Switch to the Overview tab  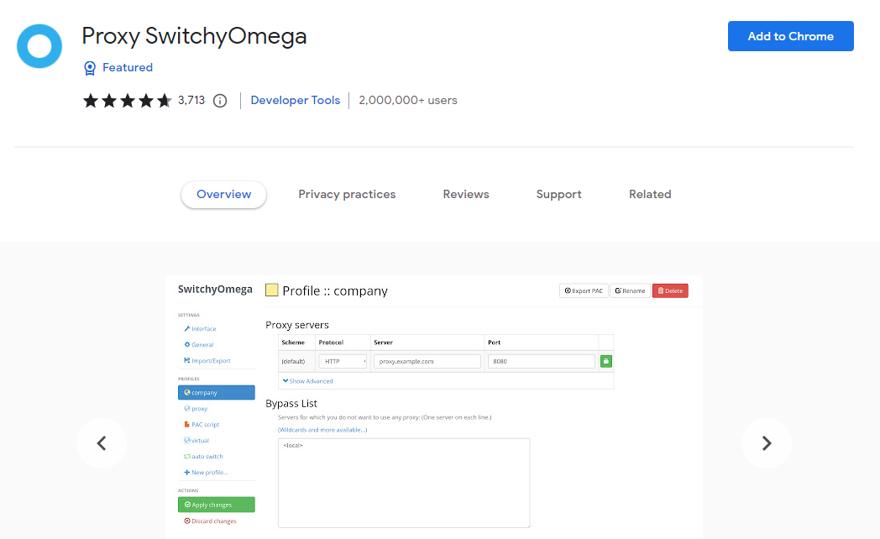click(224, 194)
